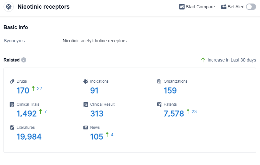Open the 91 Indications count

[x=94, y=91]
